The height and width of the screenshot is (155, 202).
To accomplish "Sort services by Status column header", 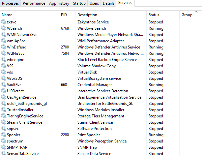I will [154, 15].
